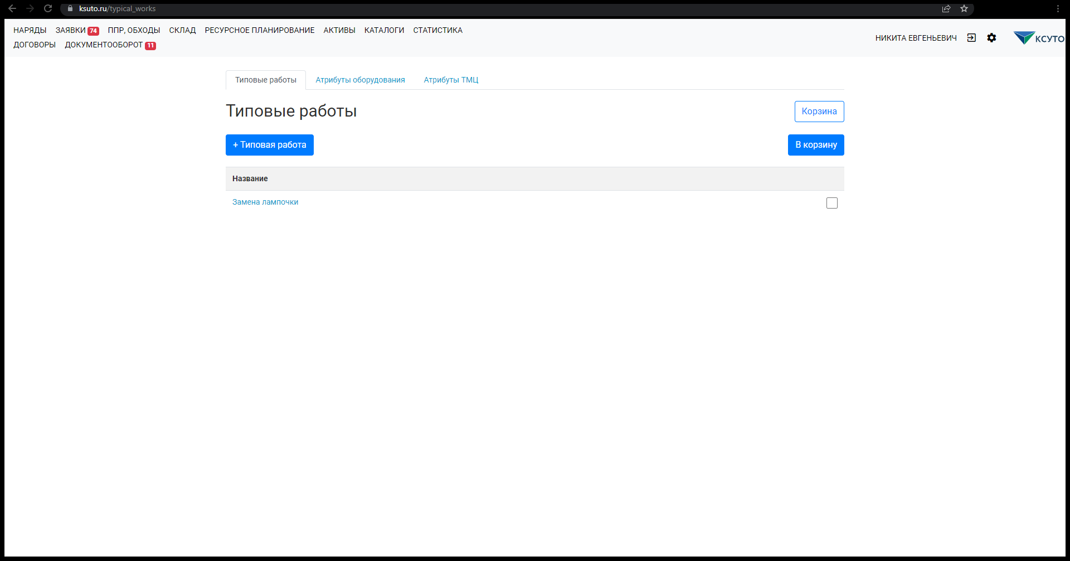Click the Корзина button

point(819,112)
